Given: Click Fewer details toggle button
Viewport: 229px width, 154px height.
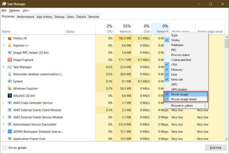Looking at the screenshot, I should [x=15, y=148].
